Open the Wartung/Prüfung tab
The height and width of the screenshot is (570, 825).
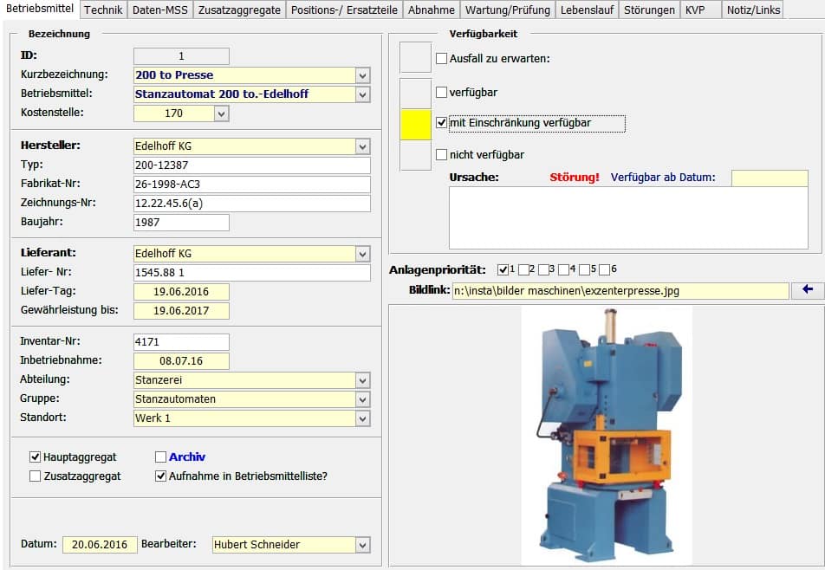point(507,10)
